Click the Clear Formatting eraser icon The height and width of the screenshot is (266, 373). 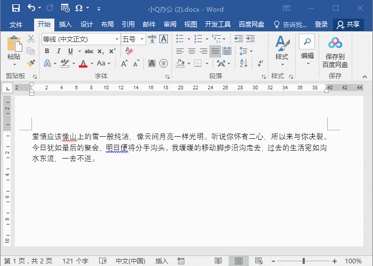pyautogui.click(x=128, y=51)
